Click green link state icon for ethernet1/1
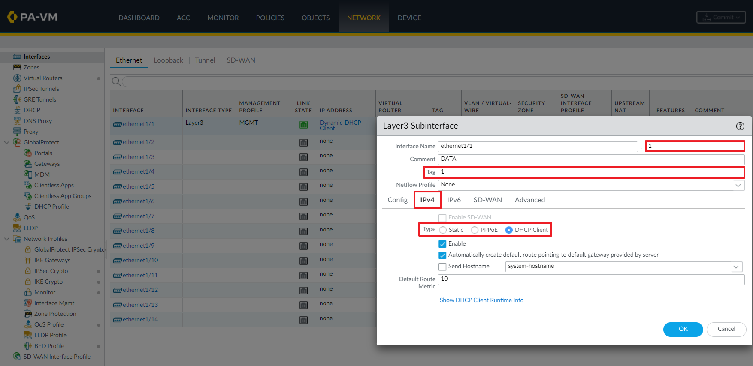Screen dimensions: 753x366 click(x=303, y=125)
